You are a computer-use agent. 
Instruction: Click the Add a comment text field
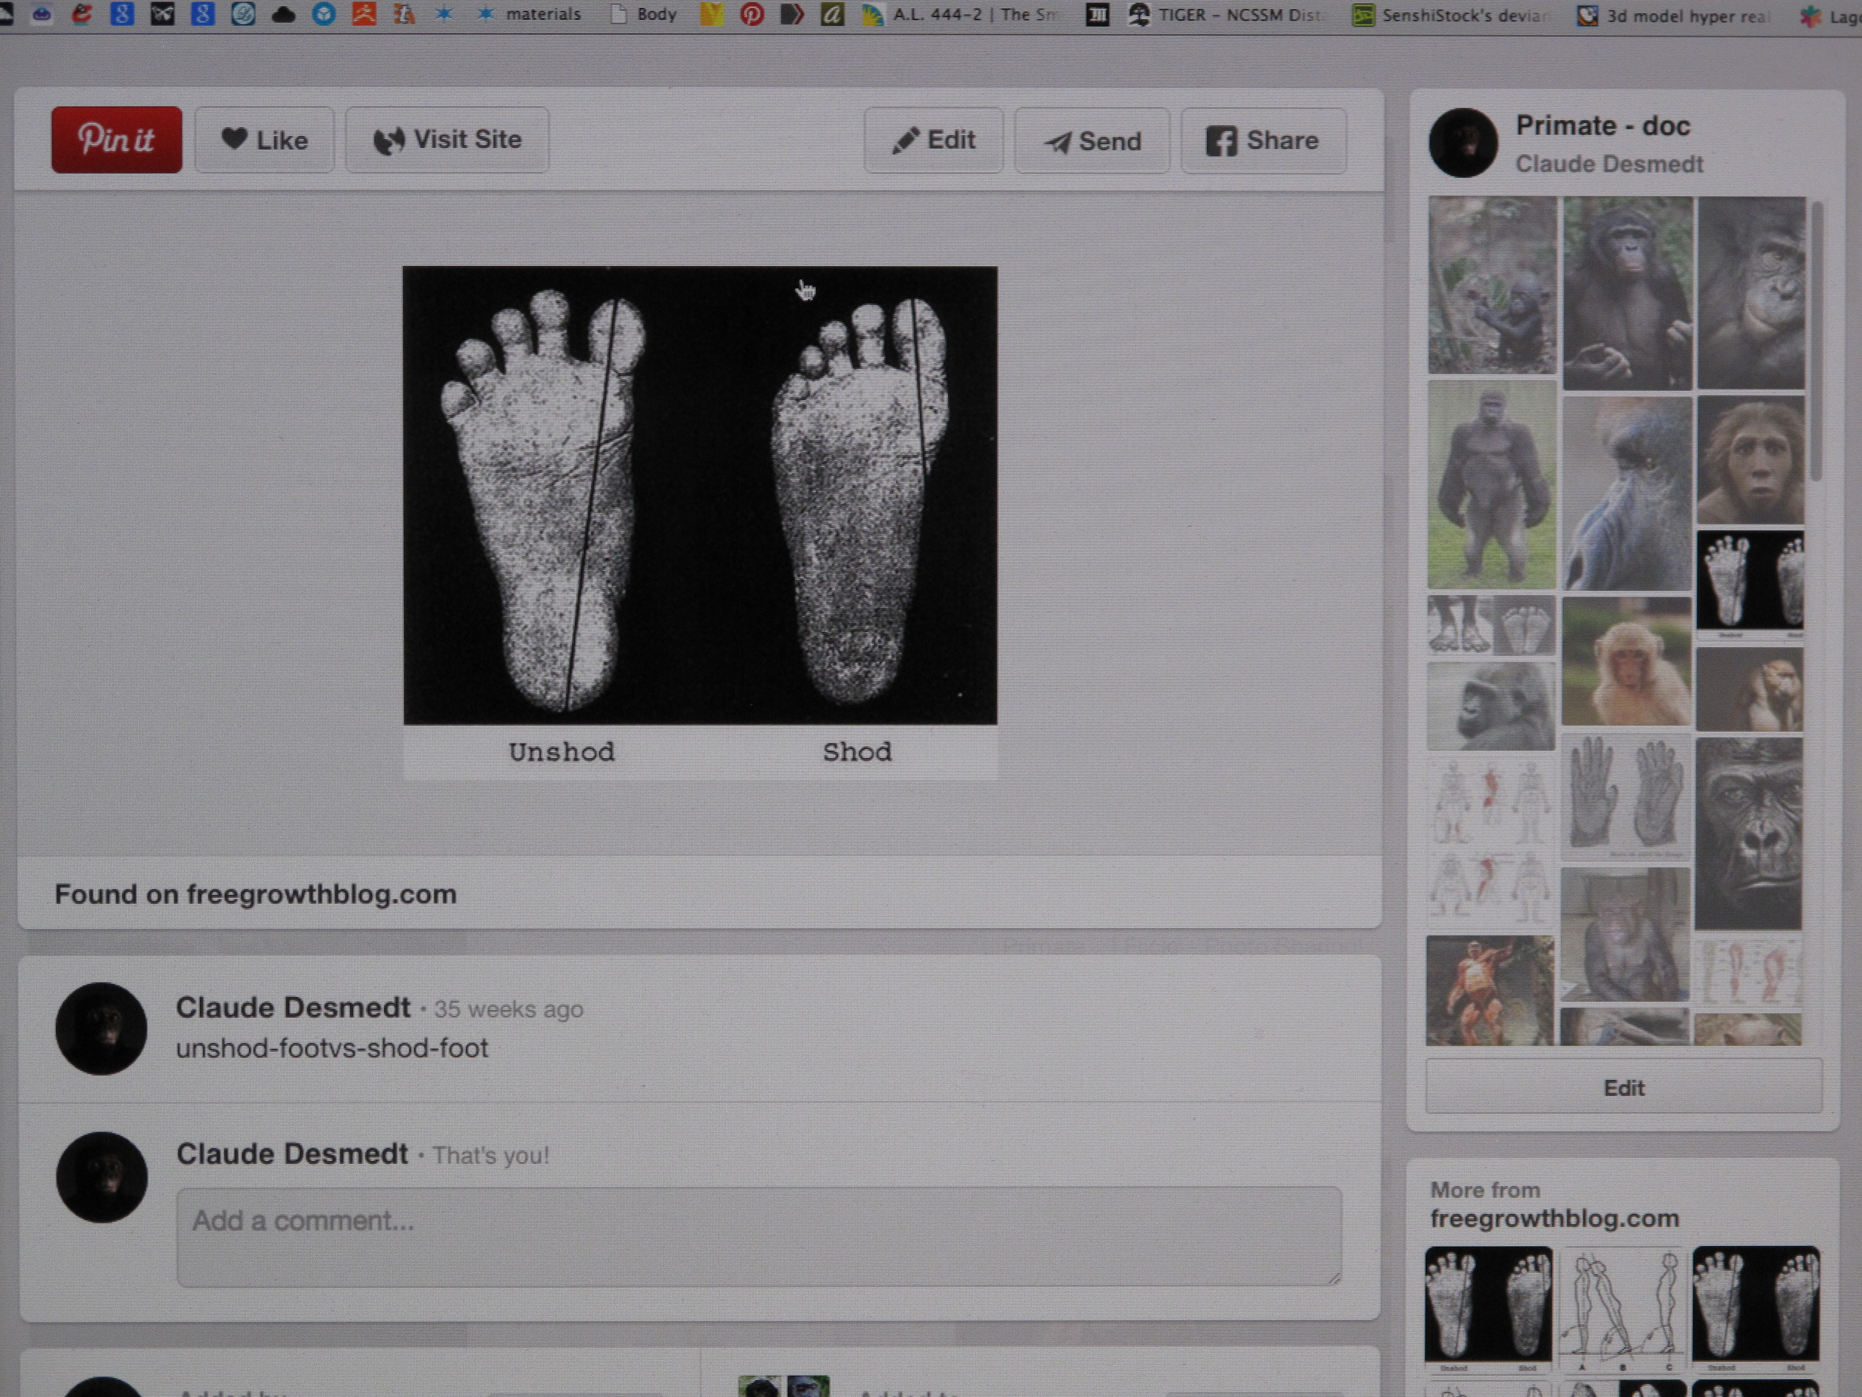pos(759,1236)
